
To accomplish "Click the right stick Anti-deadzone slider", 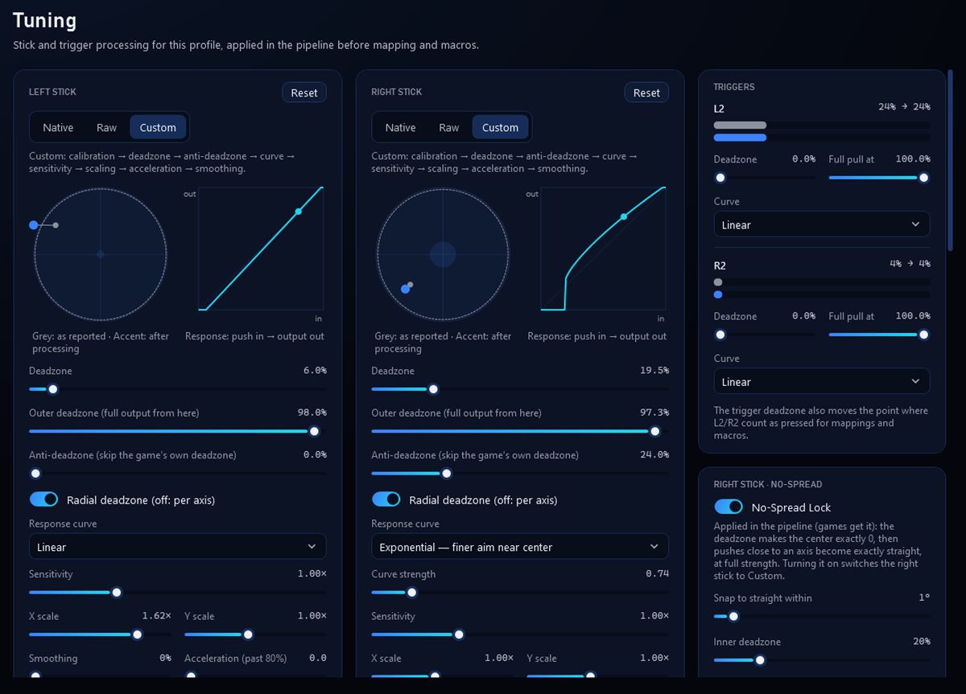I will tap(520, 474).
